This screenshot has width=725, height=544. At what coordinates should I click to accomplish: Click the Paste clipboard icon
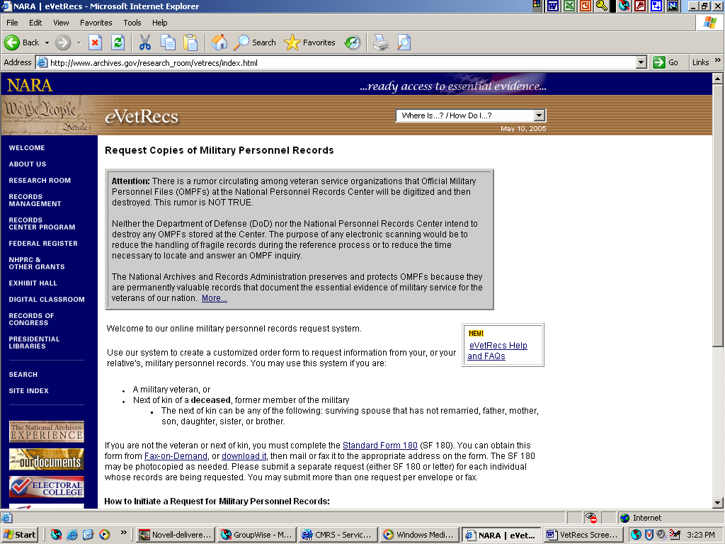(190, 42)
